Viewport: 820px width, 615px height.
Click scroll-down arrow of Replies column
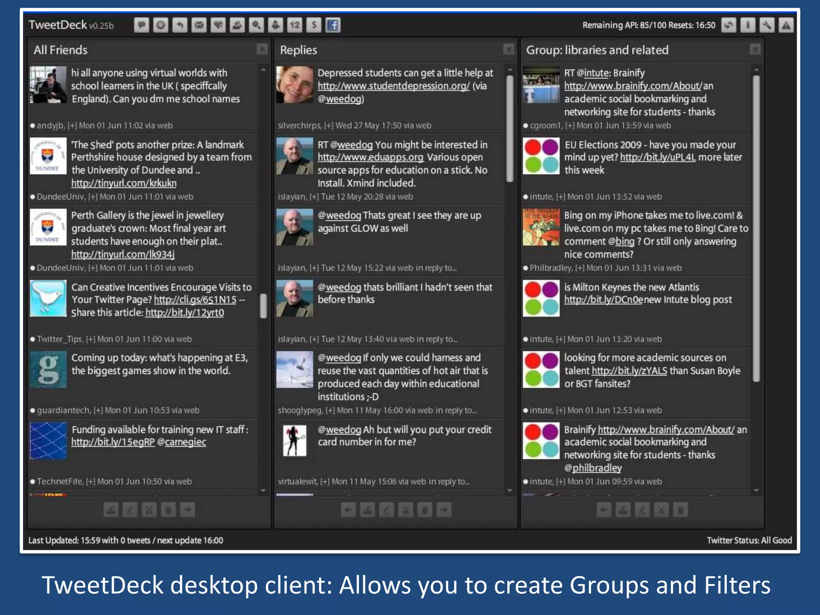pos(510,490)
